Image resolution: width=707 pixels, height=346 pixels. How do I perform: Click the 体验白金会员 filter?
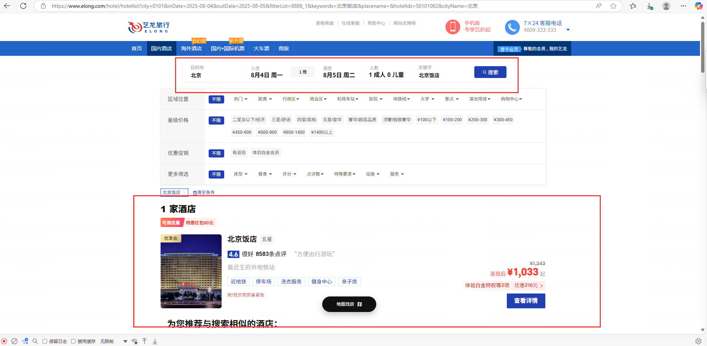click(x=266, y=153)
